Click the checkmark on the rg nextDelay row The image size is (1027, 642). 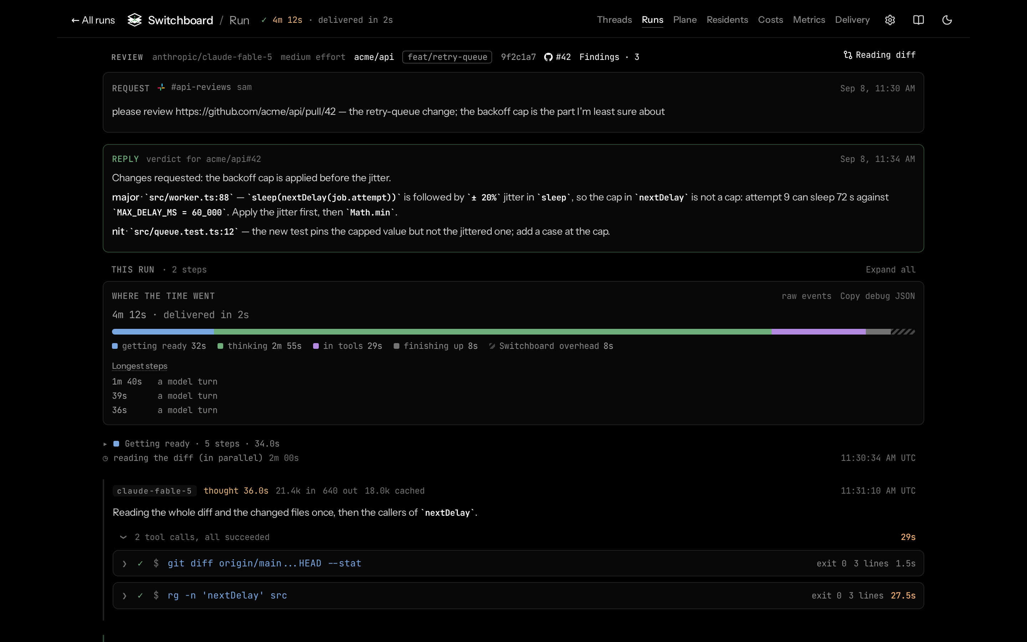pyautogui.click(x=140, y=596)
